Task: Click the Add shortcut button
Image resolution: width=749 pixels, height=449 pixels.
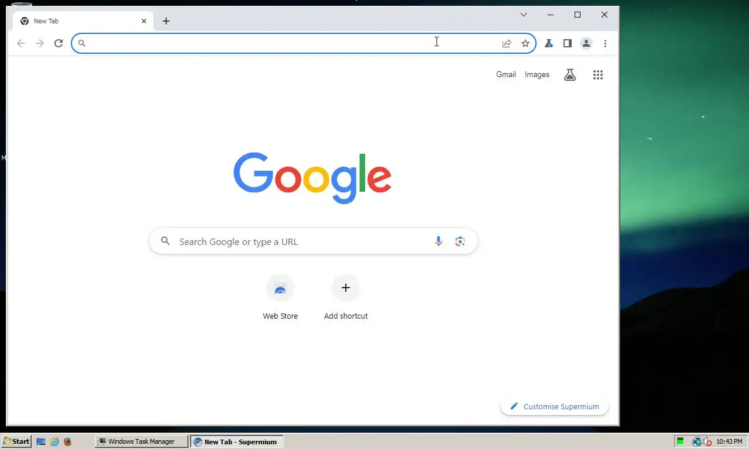Action: coord(346,298)
